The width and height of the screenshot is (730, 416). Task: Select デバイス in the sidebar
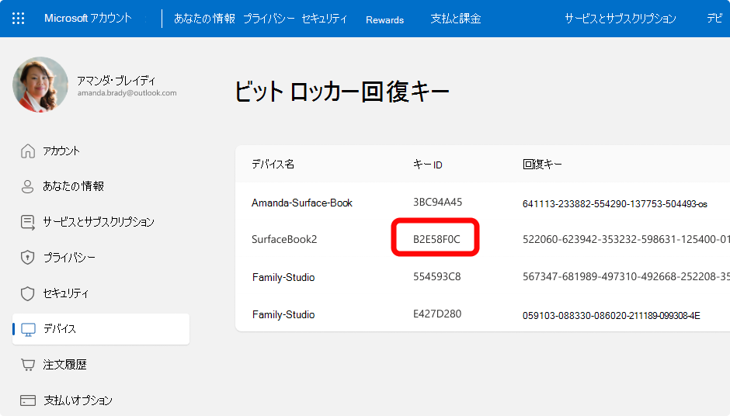101,329
